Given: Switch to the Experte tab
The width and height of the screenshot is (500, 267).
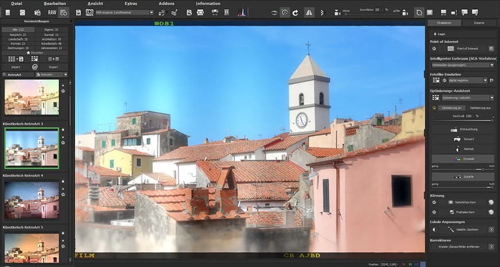Looking at the screenshot, I should click(x=479, y=23).
